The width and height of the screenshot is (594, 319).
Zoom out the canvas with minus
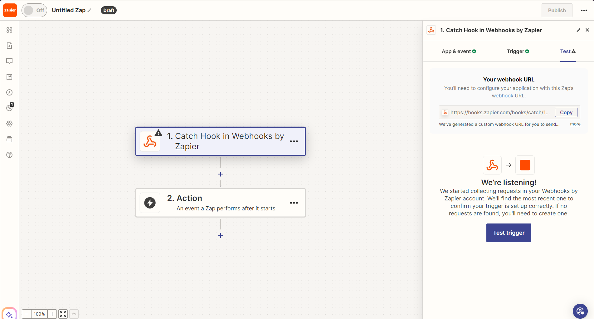(27, 314)
